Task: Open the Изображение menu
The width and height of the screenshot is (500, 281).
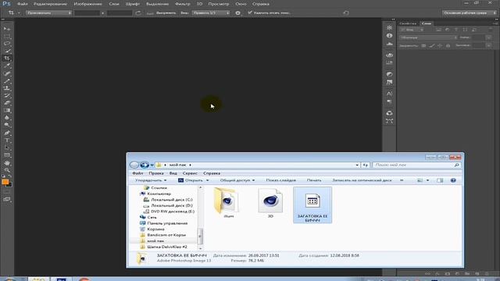Action: [x=87, y=4]
